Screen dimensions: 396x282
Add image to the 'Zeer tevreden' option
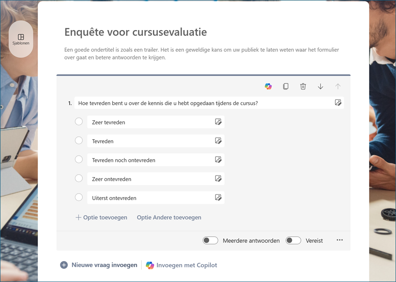[x=218, y=122]
